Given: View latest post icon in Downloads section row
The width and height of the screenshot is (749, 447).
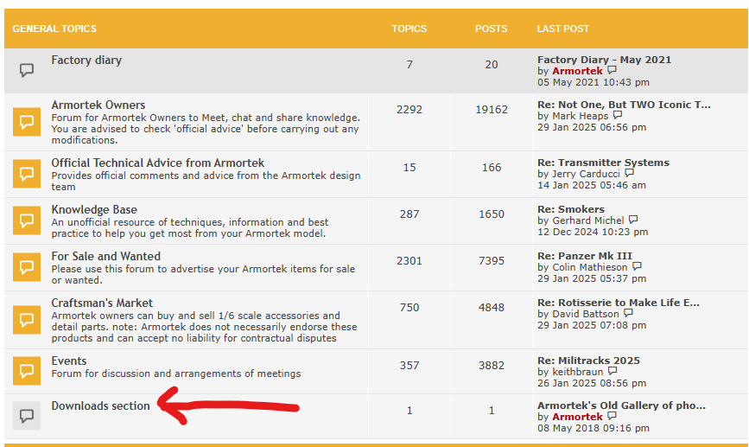Looking at the screenshot, I should point(612,416).
